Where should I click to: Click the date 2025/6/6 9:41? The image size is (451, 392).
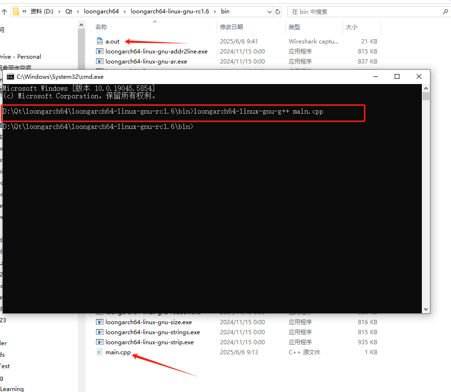239,42
